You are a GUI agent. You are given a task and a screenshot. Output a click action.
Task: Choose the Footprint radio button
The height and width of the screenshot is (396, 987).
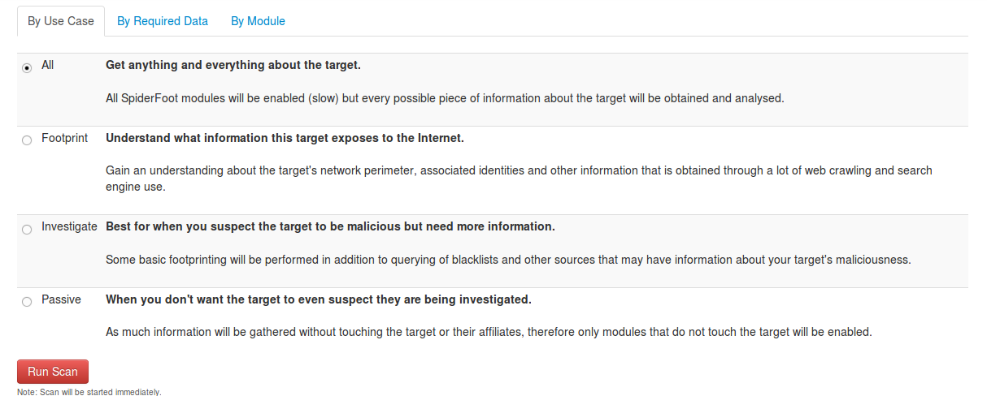pos(27,140)
